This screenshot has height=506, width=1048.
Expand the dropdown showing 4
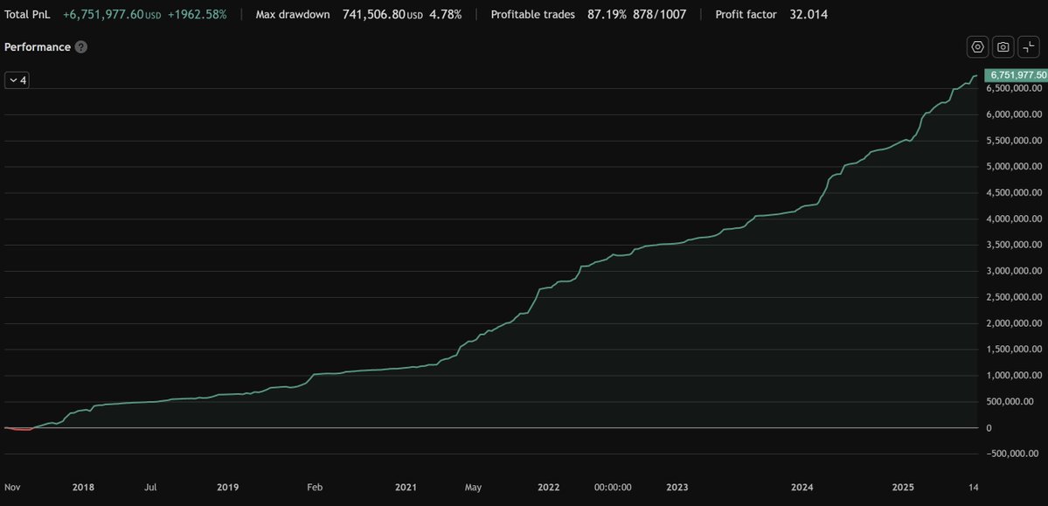[x=17, y=80]
